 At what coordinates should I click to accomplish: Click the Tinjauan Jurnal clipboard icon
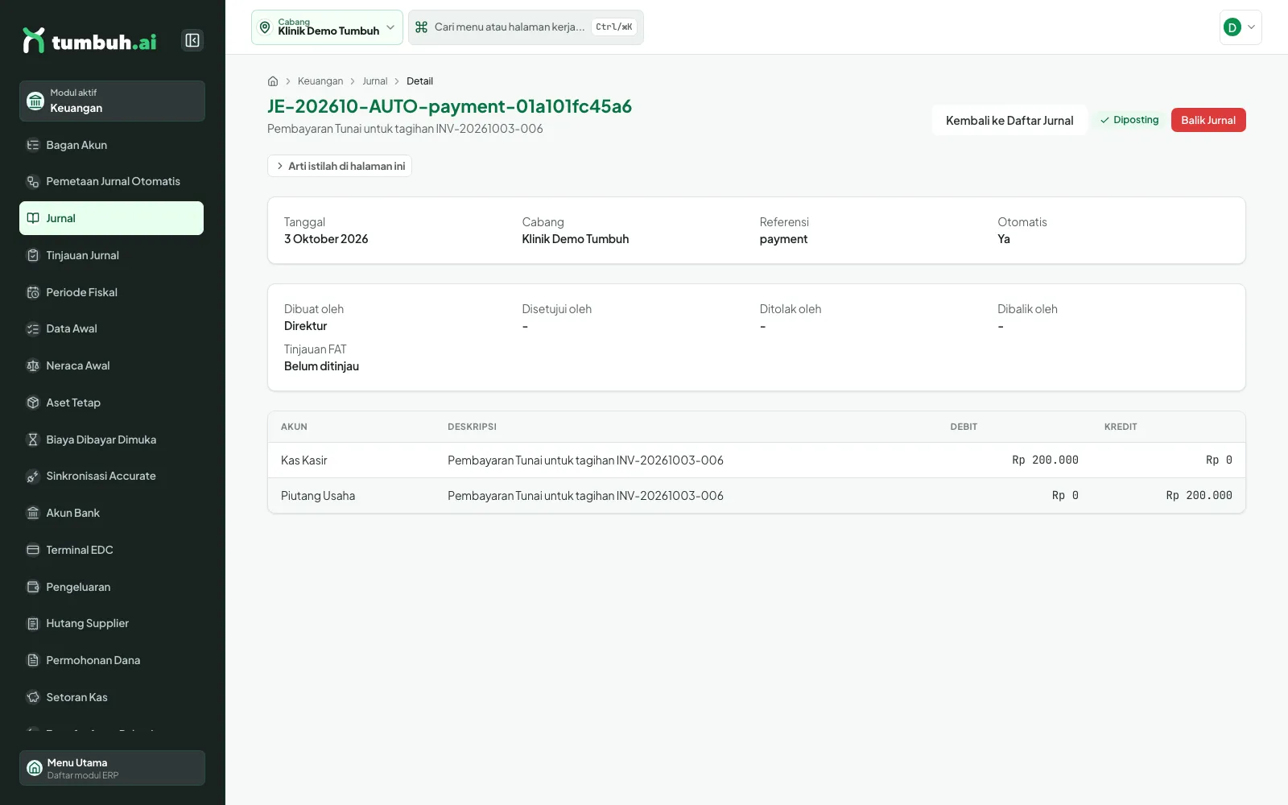[x=33, y=255]
